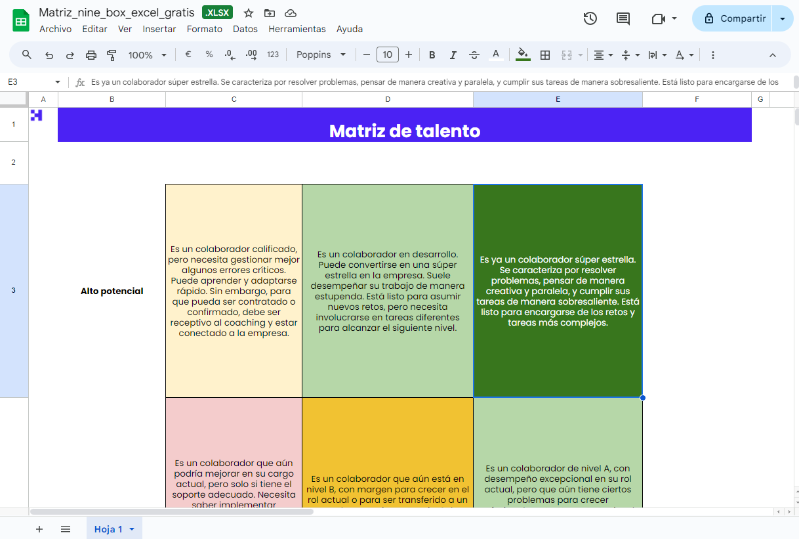This screenshot has height=539, width=799.
Task: Open borders options
Action: pos(545,54)
